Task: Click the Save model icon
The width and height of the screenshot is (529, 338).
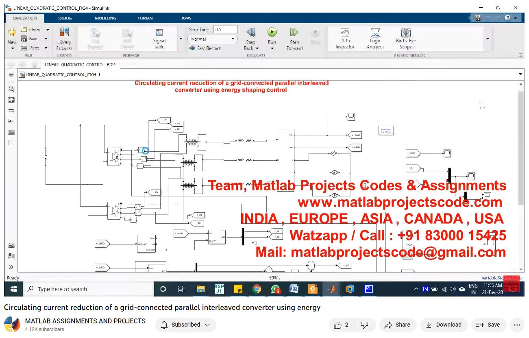Action: (24, 39)
